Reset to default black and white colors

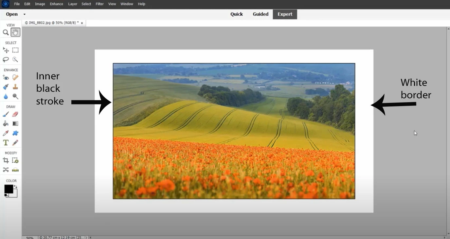(x=6, y=195)
